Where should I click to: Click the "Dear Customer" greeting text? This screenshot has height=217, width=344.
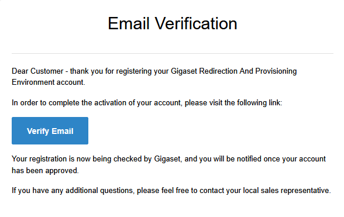click(37, 71)
